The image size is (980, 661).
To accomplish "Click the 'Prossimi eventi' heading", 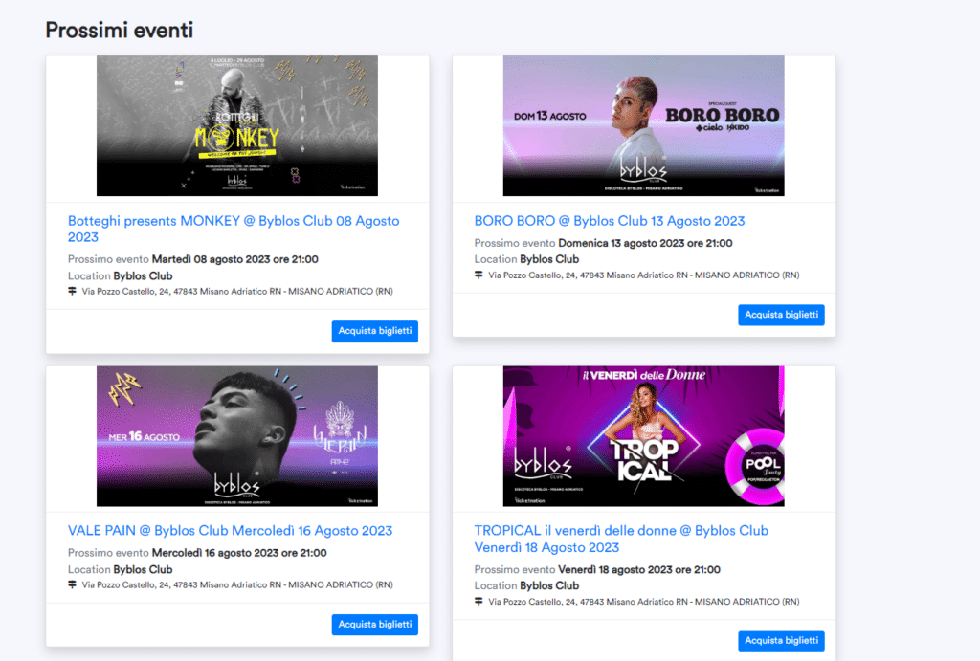I will (120, 30).
